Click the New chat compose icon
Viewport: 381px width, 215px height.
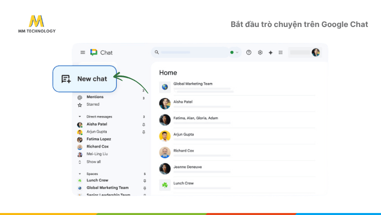(x=66, y=79)
